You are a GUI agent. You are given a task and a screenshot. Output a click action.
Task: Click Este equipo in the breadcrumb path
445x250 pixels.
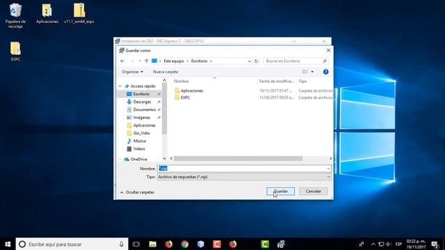174,61
